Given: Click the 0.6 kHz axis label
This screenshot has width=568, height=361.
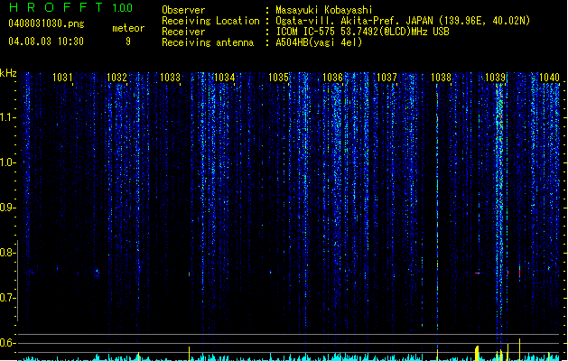Looking at the screenshot, I should click(7, 343).
